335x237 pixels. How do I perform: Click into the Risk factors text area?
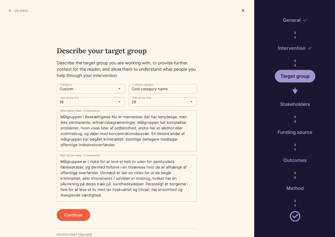tap(127, 178)
